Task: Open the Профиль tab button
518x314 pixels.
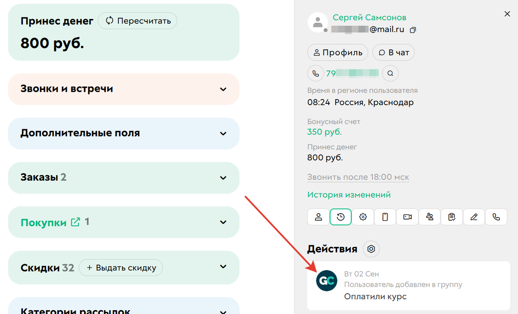Action: 337,52
